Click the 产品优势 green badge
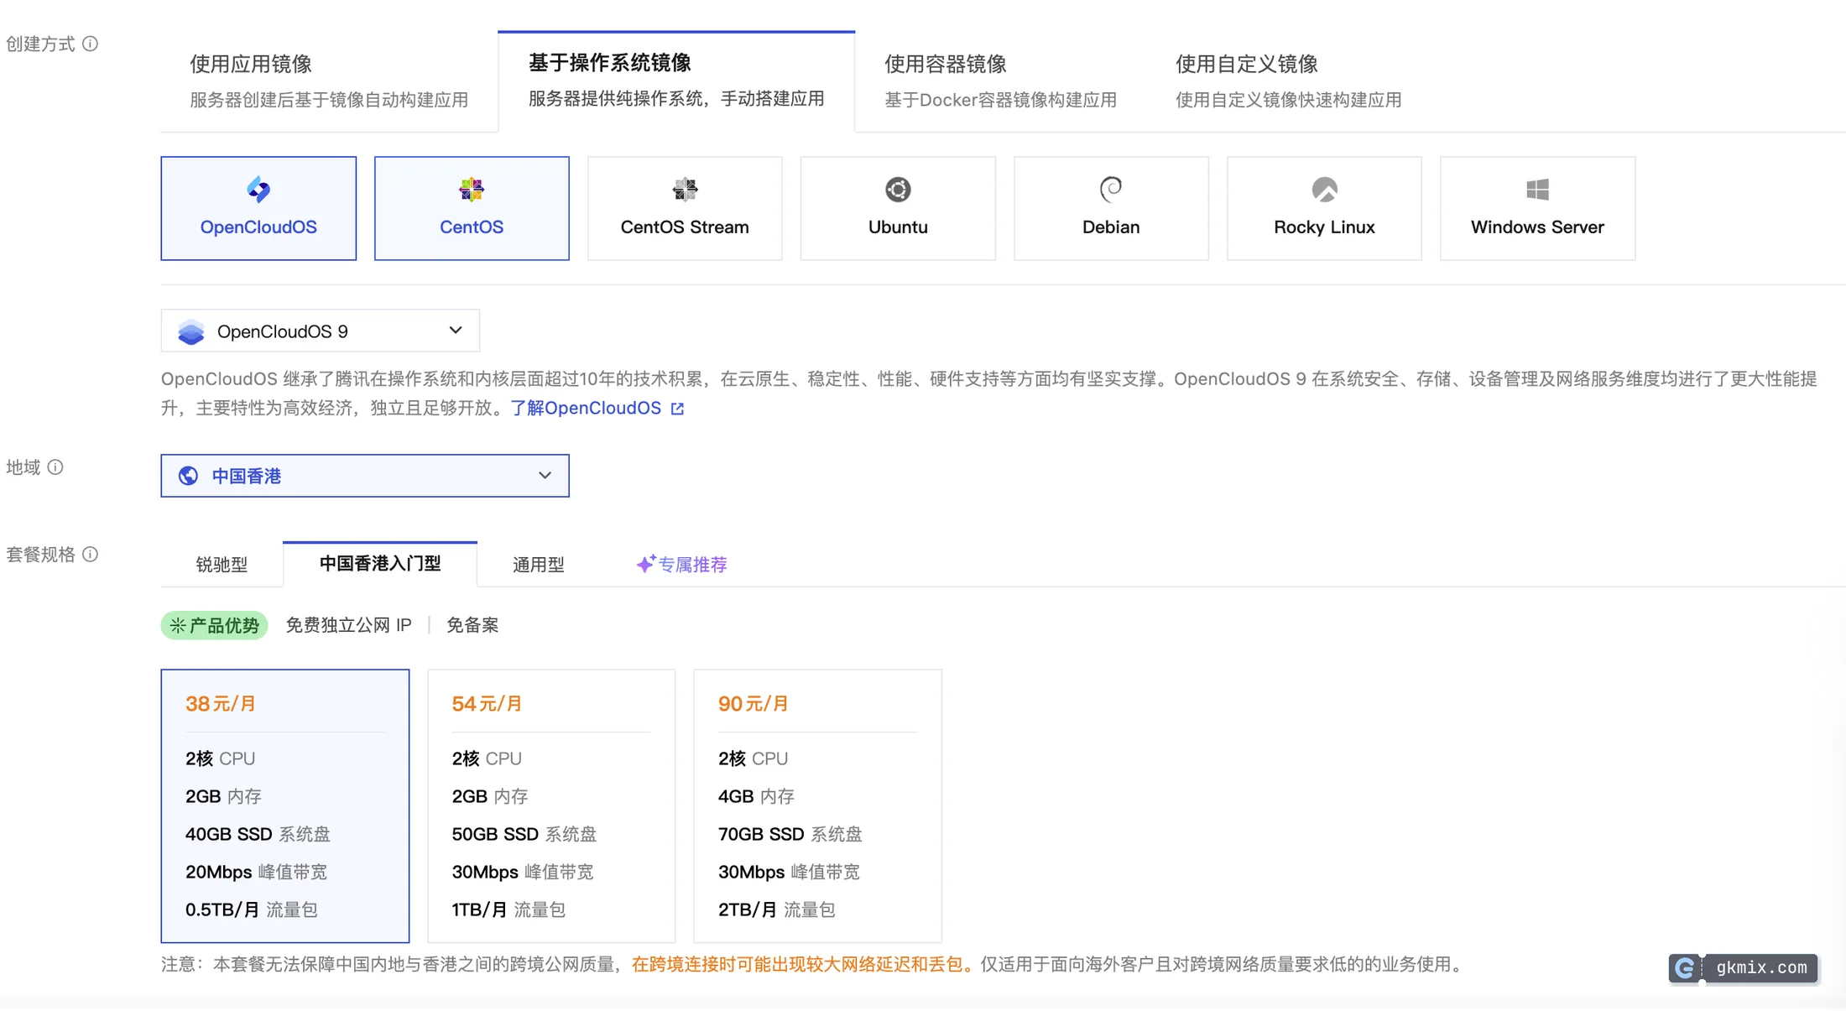Viewport: 1846px width, 1011px height. pos(215,625)
